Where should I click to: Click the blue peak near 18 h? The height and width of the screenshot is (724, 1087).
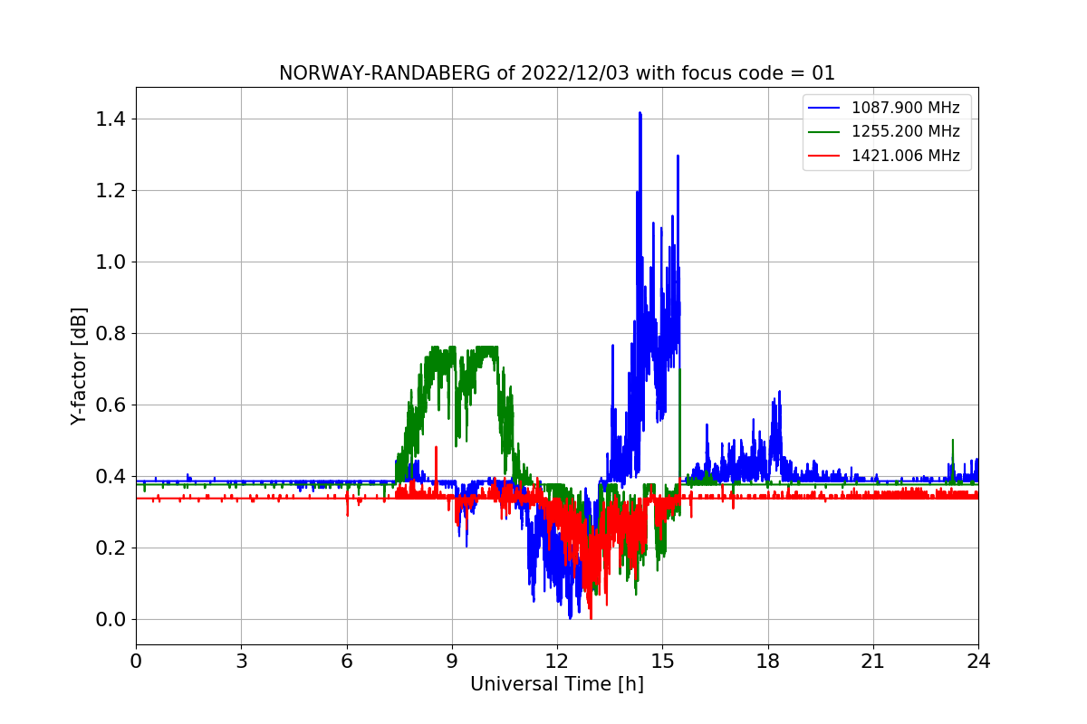[x=778, y=395]
